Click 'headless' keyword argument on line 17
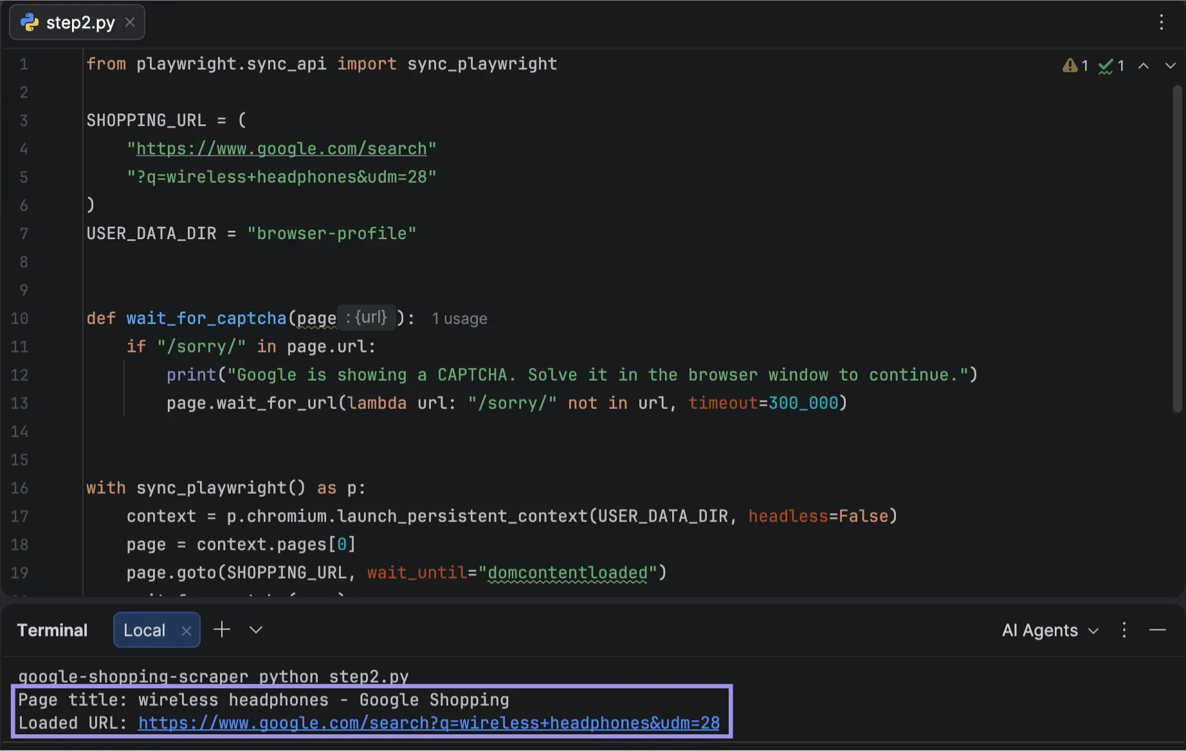 coord(789,516)
